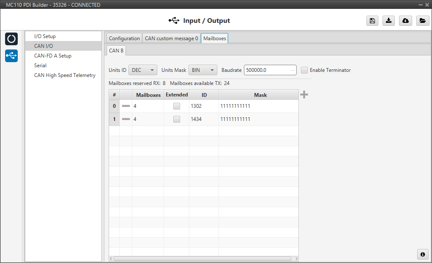Toggle Extended checkbox for ID 1302
The height and width of the screenshot is (263, 432).
tap(177, 106)
